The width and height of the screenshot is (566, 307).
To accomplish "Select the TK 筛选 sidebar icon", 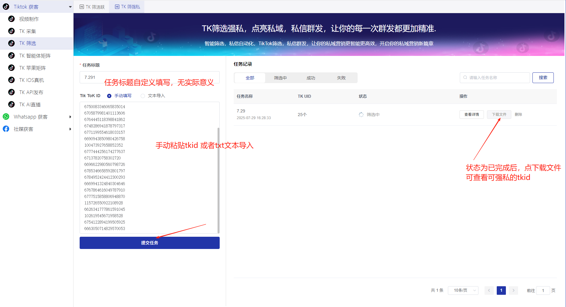I will [x=11, y=43].
